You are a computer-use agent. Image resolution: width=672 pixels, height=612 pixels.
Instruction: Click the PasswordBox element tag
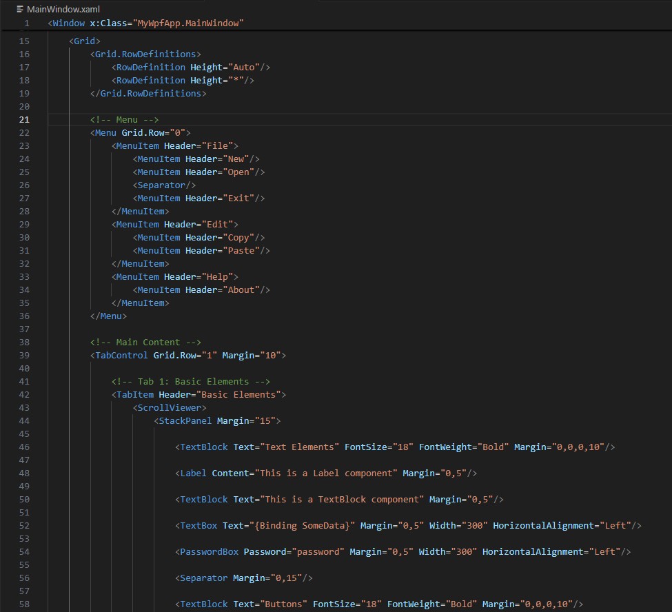[x=209, y=551]
